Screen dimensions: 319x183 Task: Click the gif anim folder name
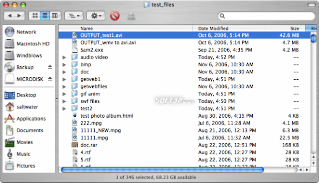(x=90, y=94)
